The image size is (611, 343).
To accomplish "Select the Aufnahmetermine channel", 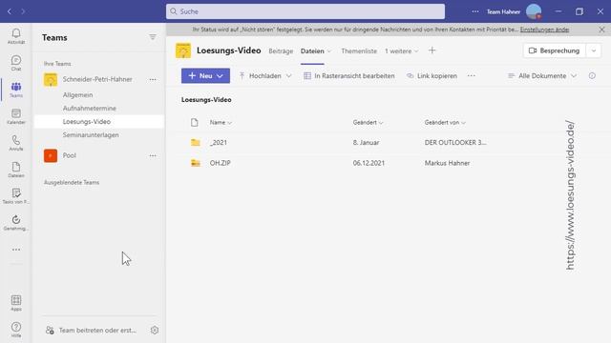I will [x=90, y=108].
